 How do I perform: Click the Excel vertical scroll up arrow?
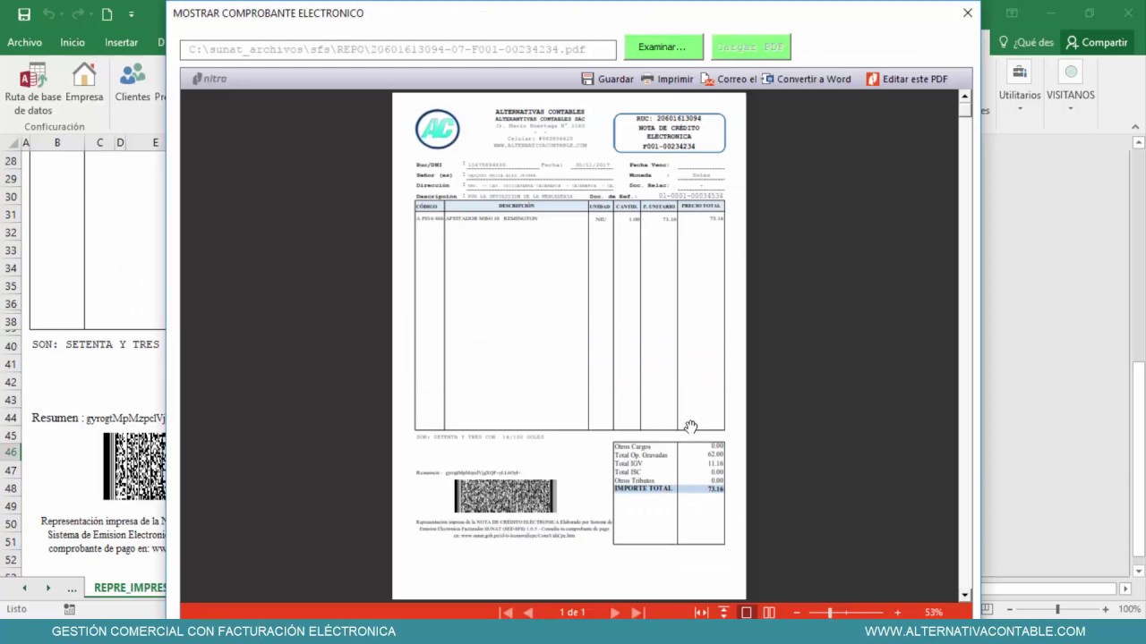[x=1138, y=143]
